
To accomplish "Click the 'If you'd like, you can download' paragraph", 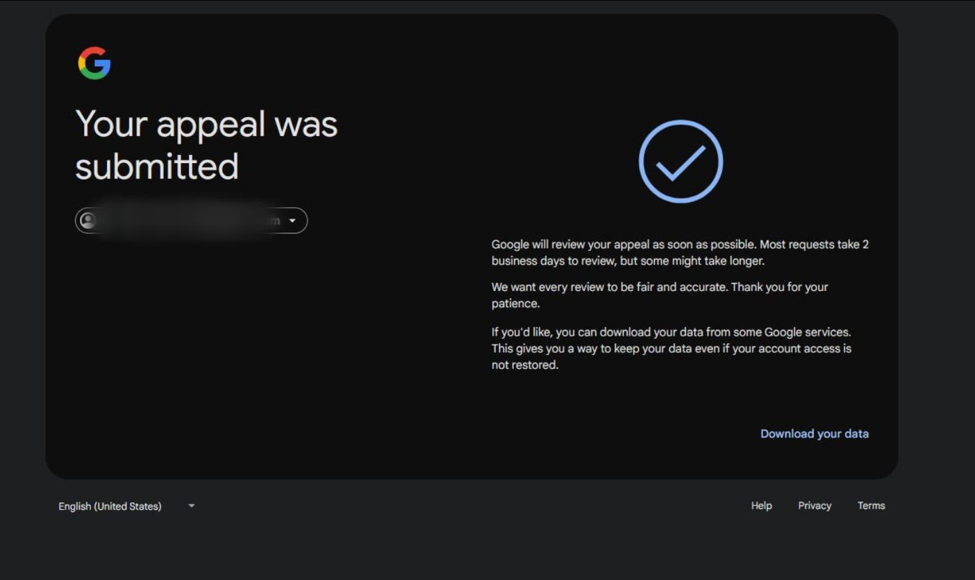I will (x=671, y=349).
